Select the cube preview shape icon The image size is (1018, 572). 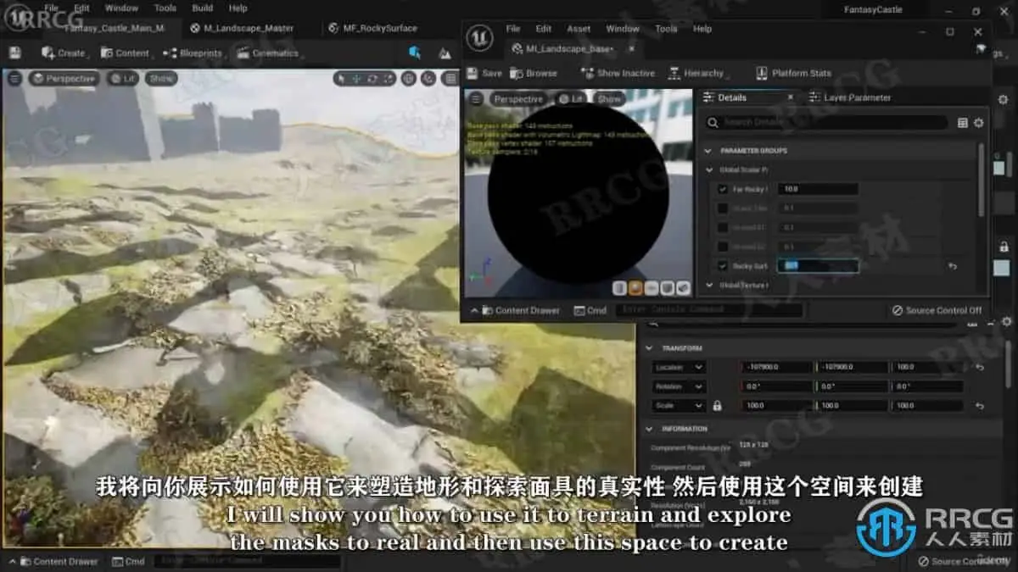coord(667,288)
